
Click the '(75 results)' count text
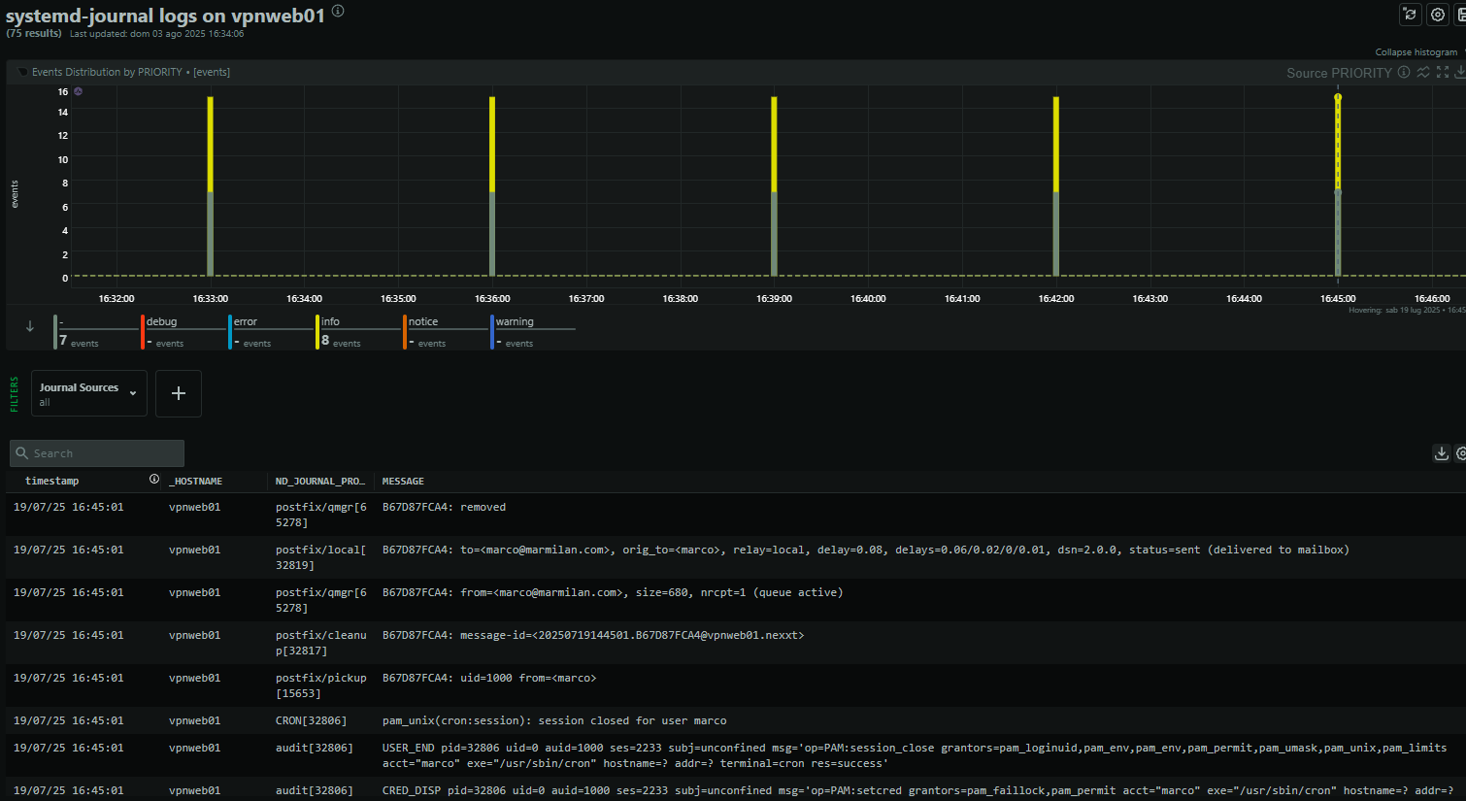pos(34,33)
